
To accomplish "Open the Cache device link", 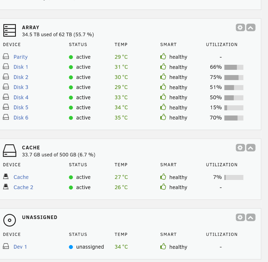I will click(21, 177).
